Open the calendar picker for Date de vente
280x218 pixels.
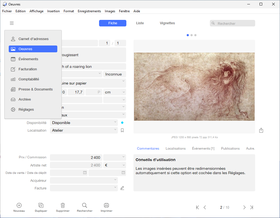[85, 172]
